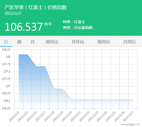Click the www.pingguo7.cn watermark link
142x127 pixels.
pyautogui.click(x=131, y=124)
